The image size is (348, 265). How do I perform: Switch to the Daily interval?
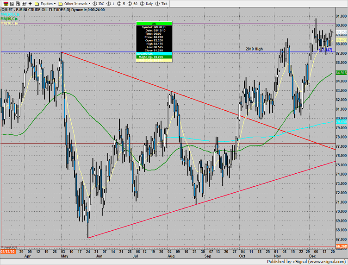point(147,4)
